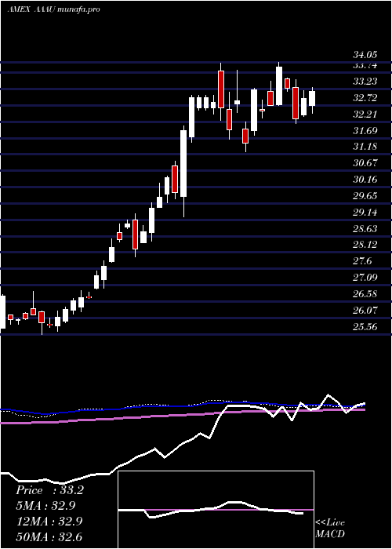Click the 29.14 price axis label
392x549 pixels.
(365, 213)
